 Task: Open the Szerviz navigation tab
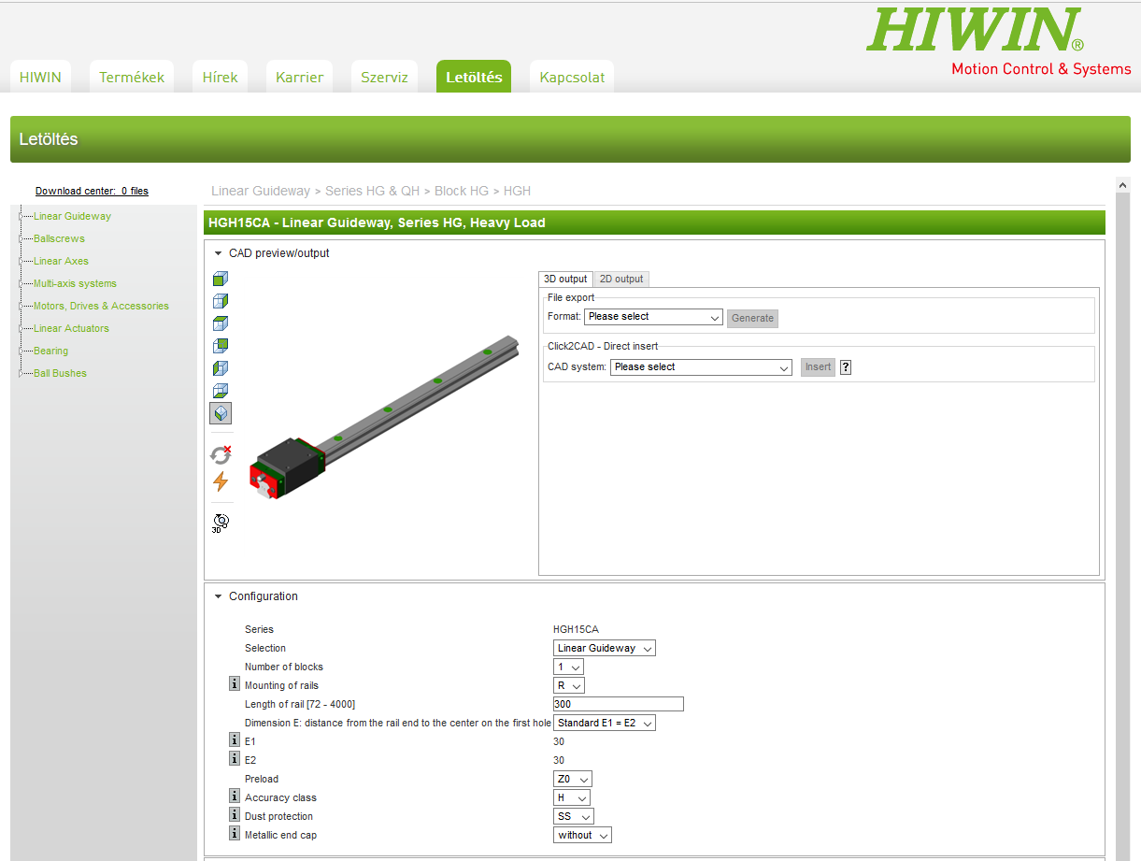[x=384, y=77]
